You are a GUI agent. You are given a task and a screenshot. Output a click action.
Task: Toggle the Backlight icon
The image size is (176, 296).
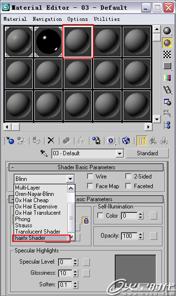click(x=167, y=43)
